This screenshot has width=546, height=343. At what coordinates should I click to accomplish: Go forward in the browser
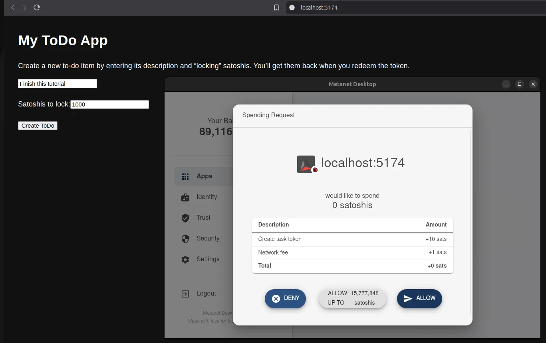point(25,8)
